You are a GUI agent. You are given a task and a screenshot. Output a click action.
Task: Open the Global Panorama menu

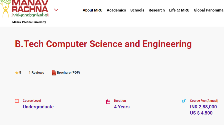(x=208, y=10)
